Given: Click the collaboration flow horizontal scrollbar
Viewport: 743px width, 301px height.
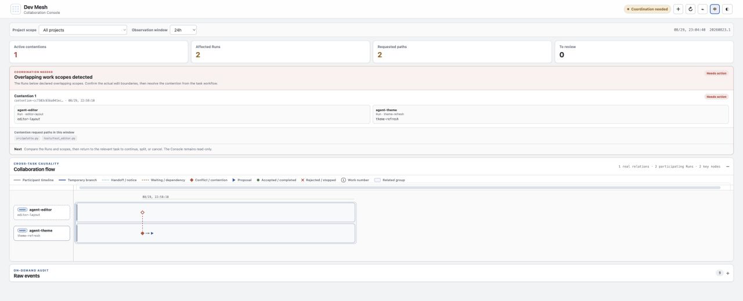Looking at the screenshot, I should pyautogui.click(x=400, y=188).
